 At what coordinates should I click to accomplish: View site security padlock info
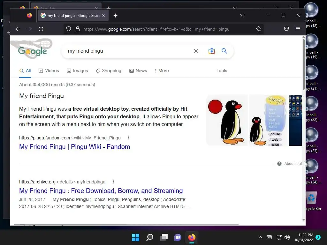pos(78,29)
